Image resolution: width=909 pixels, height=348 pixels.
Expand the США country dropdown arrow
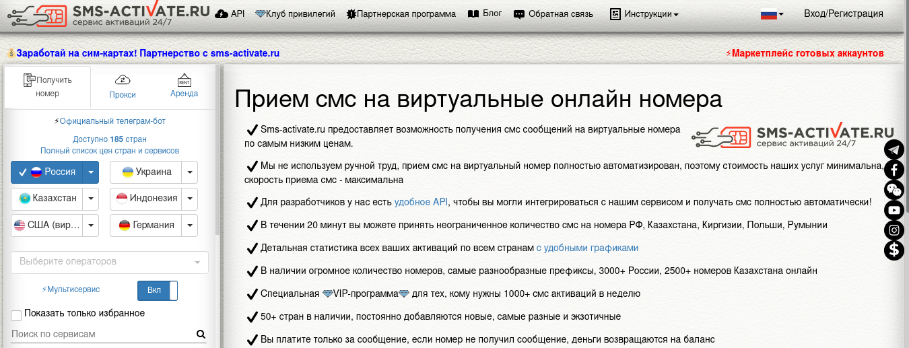[91, 225]
